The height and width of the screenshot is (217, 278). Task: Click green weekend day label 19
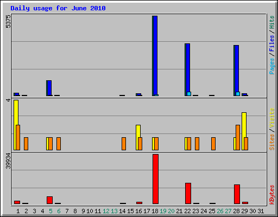pyautogui.click(x=163, y=211)
